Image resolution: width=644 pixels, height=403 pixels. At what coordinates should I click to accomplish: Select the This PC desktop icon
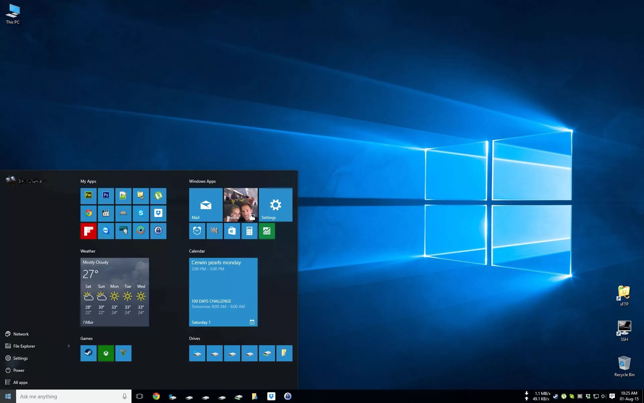13,14
